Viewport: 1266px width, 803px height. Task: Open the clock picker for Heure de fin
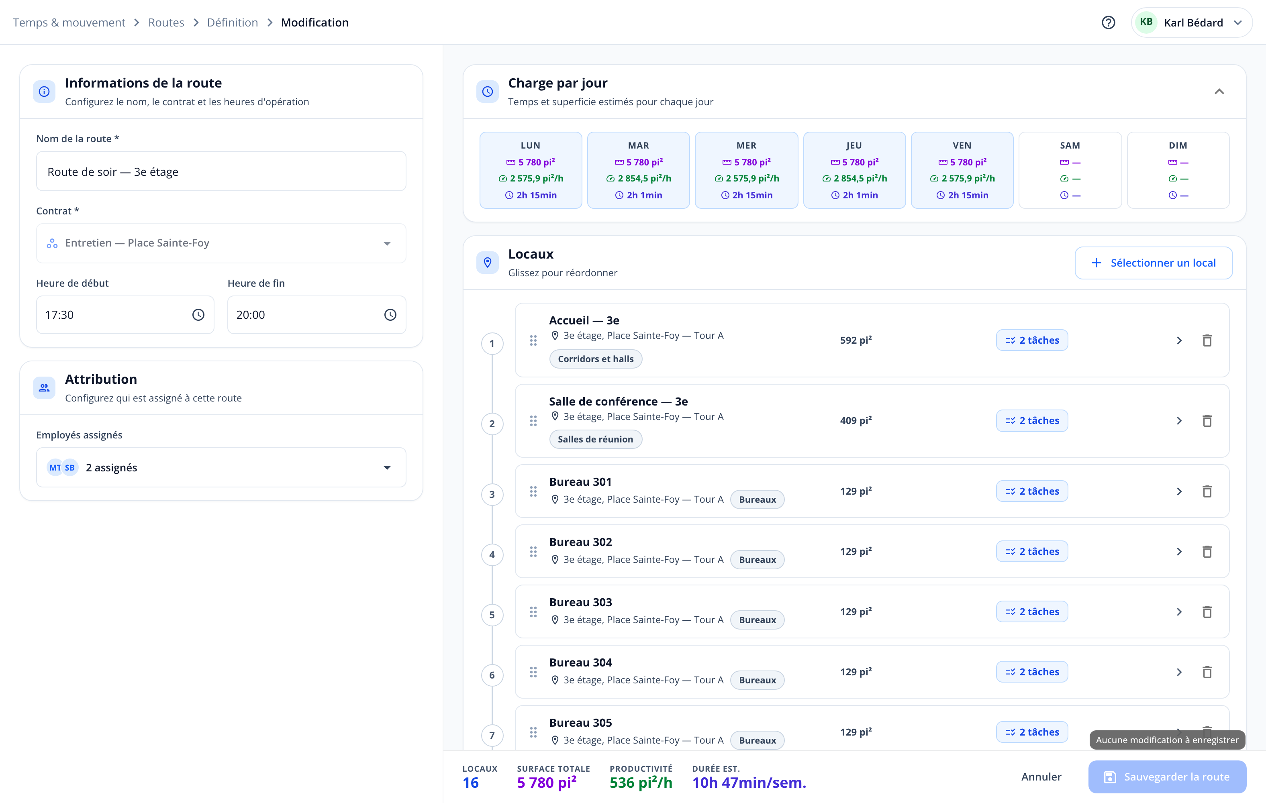[390, 315]
